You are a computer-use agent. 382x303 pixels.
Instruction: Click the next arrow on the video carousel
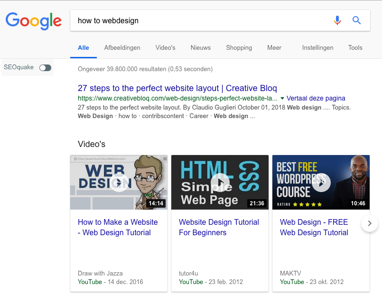[369, 223]
